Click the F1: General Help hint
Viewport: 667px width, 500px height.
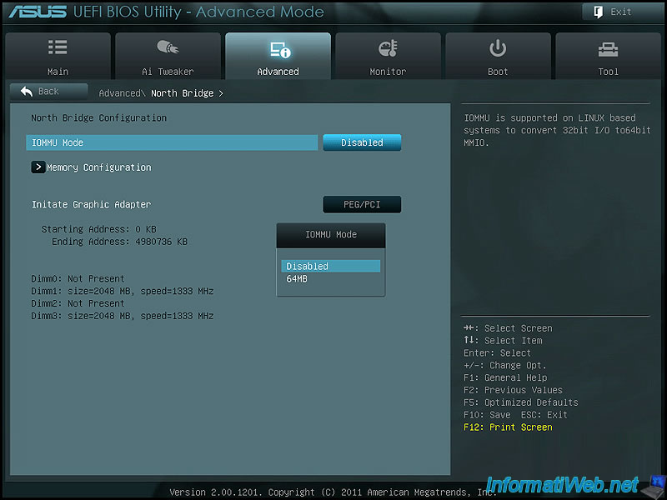coord(505,377)
